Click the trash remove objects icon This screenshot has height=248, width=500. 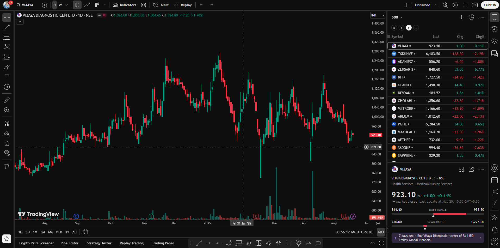[7, 166]
